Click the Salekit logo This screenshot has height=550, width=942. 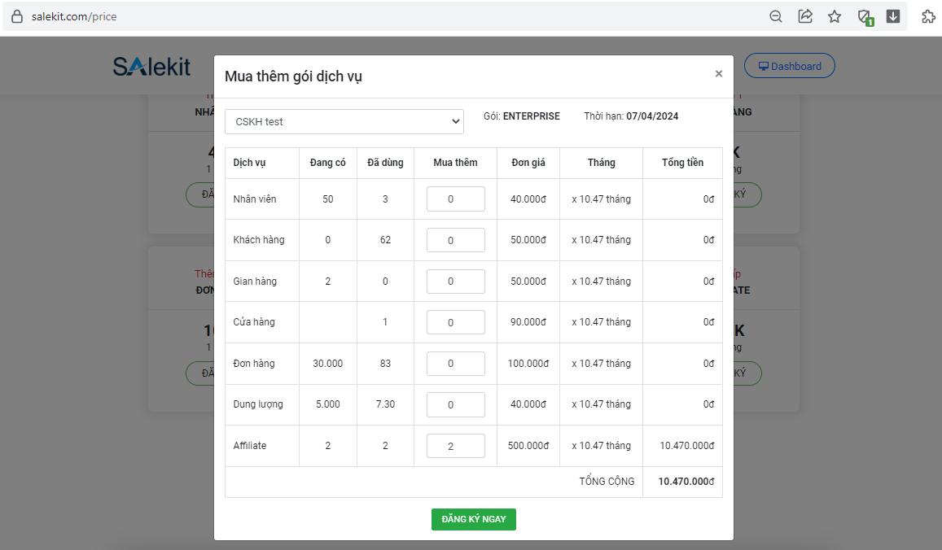click(x=151, y=67)
